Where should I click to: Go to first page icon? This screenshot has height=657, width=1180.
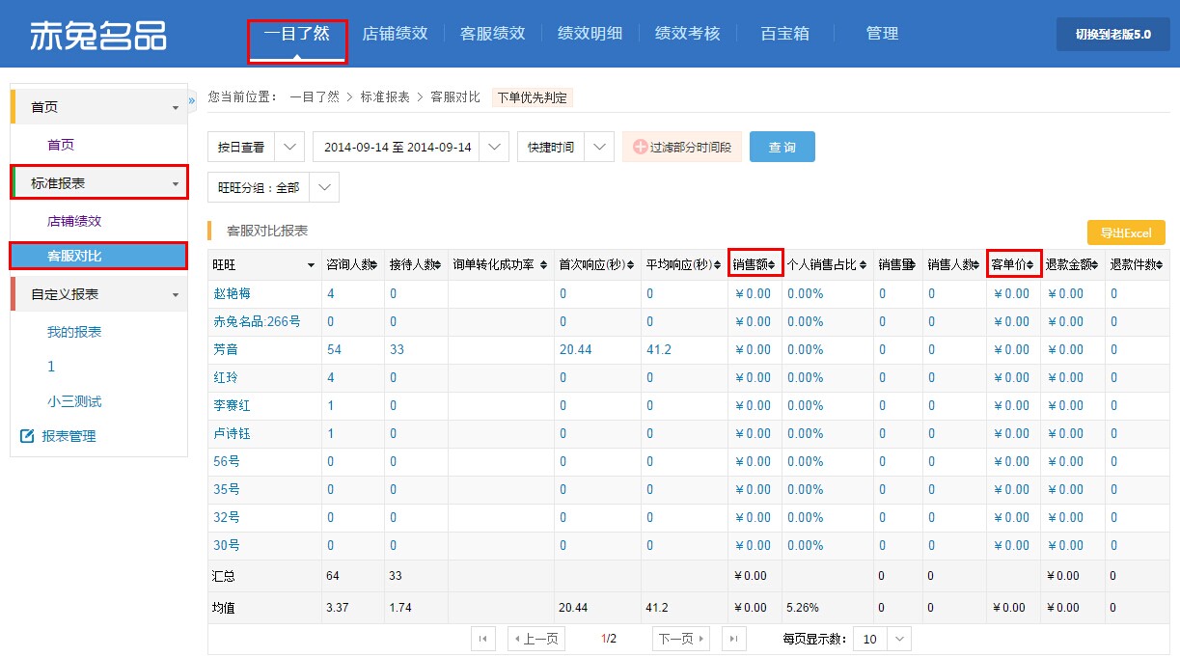click(x=483, y=639)
